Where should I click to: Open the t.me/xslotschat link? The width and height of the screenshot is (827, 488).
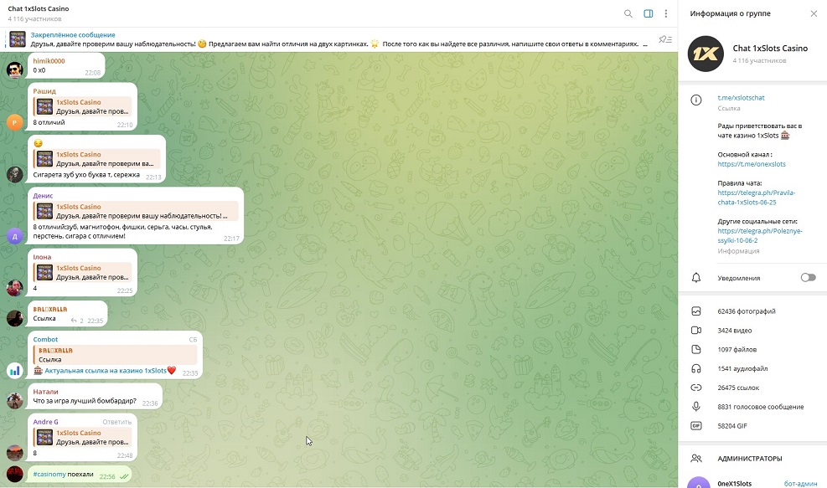tap(741, 97)
